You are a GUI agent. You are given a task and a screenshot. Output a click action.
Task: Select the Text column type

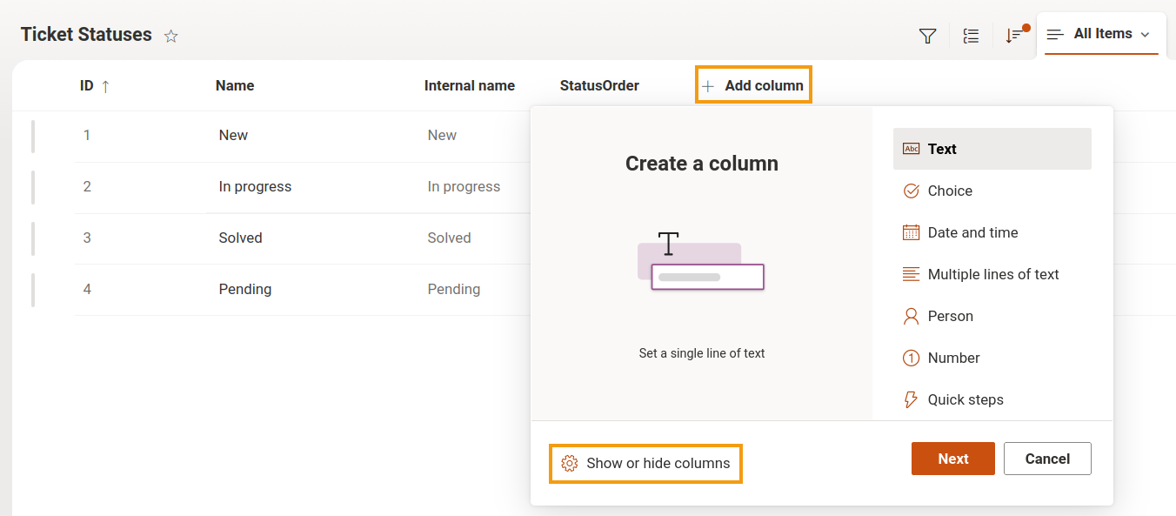coord(992,149)
